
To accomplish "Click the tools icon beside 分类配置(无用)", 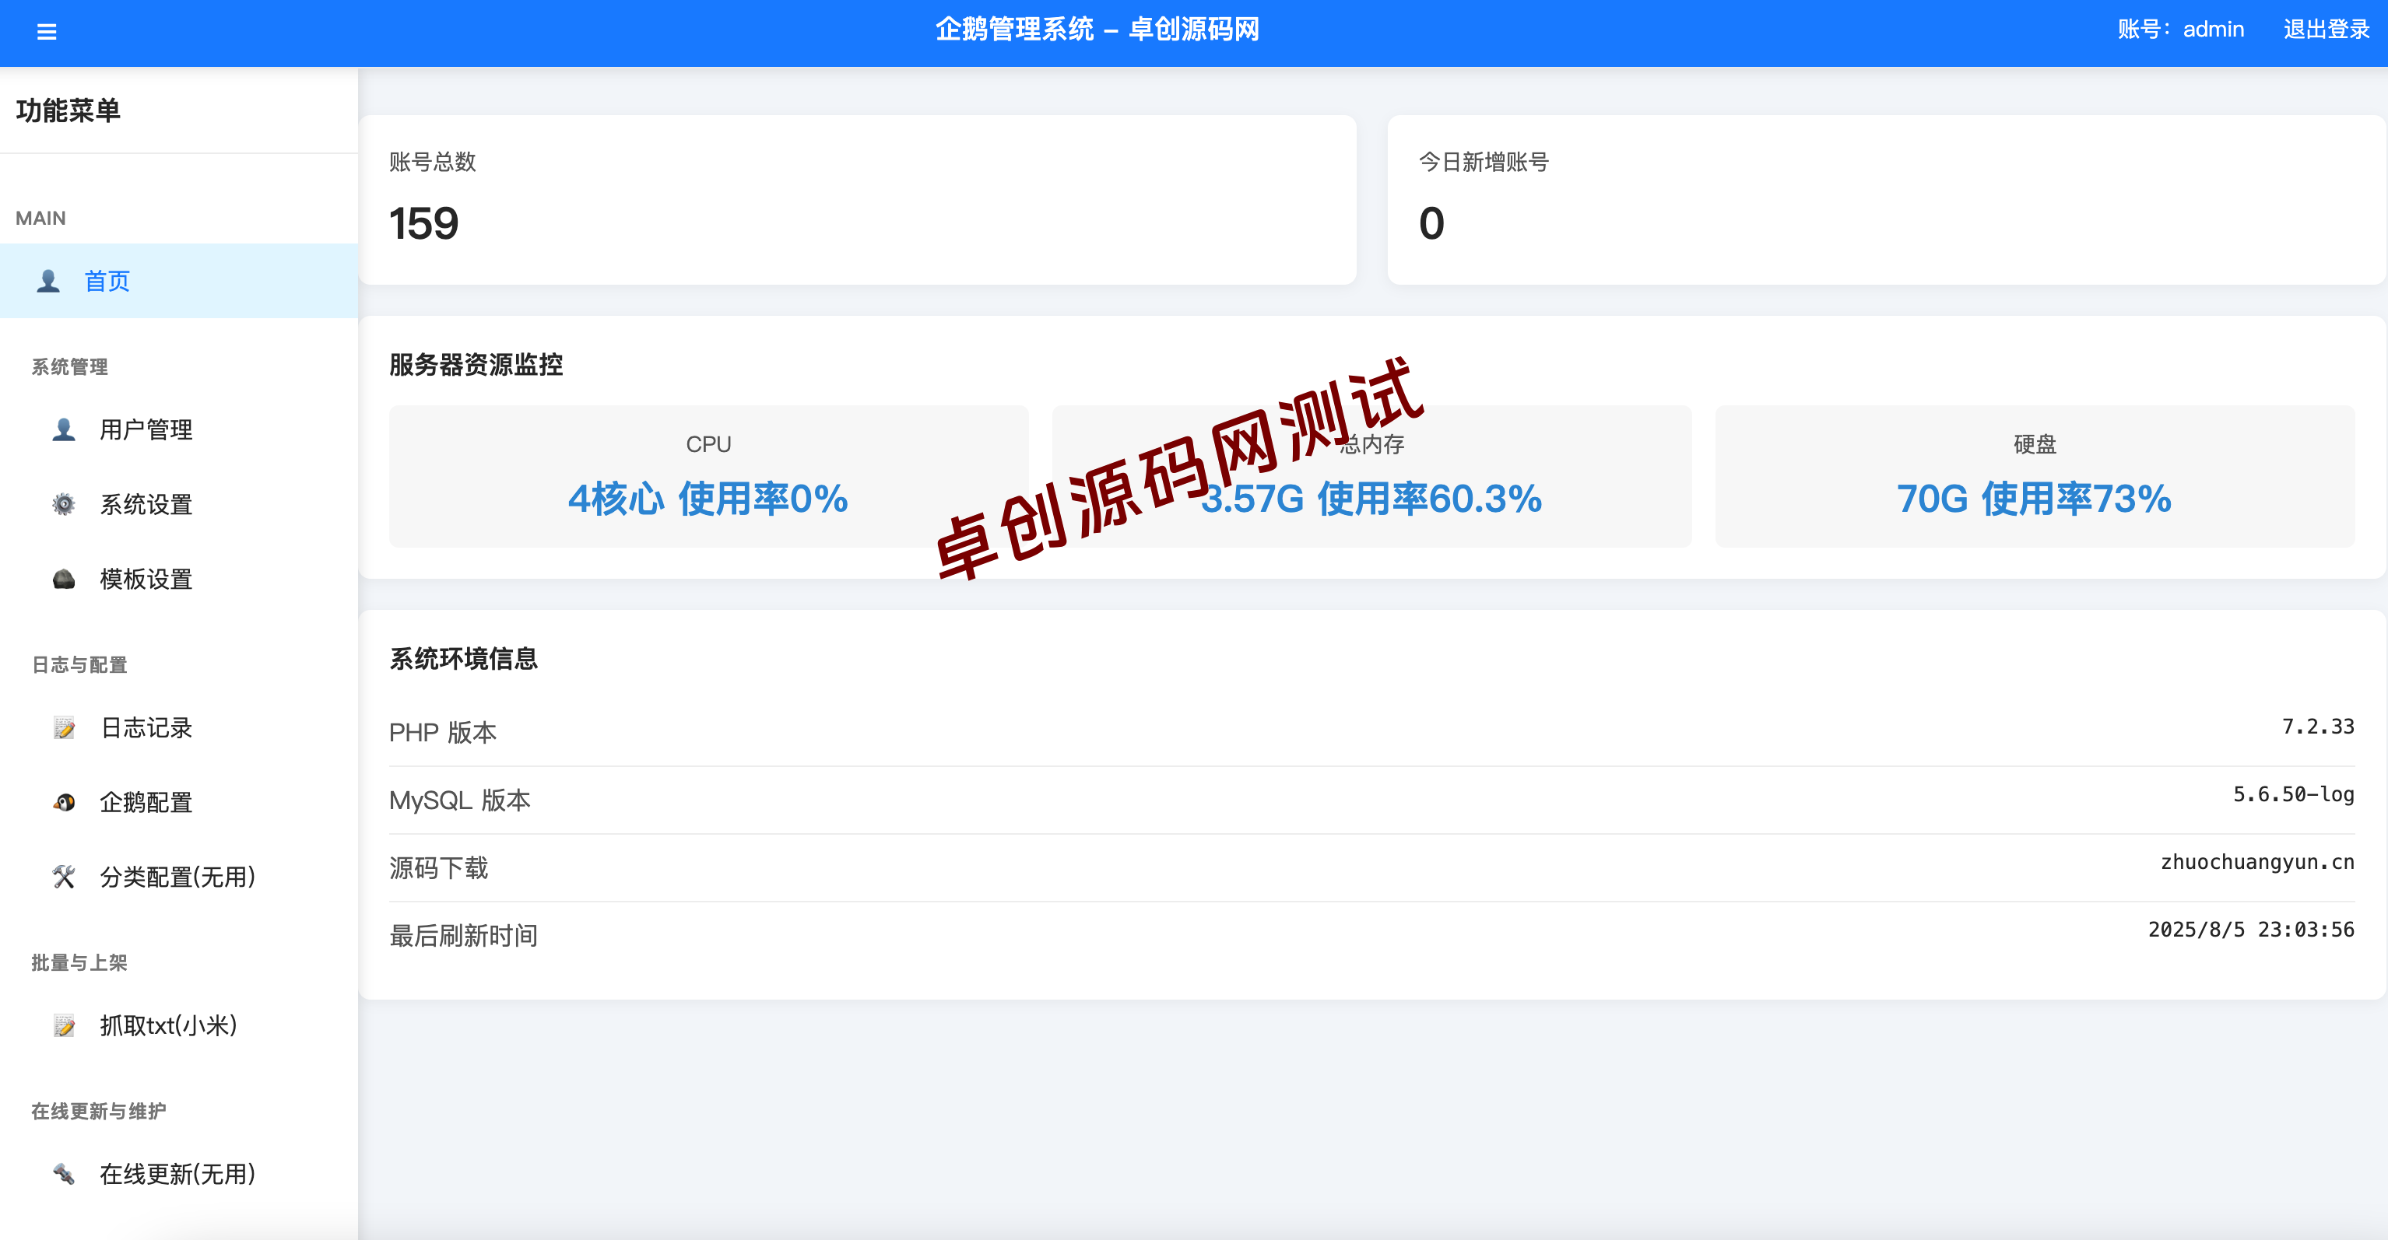I will coord(63,877).
